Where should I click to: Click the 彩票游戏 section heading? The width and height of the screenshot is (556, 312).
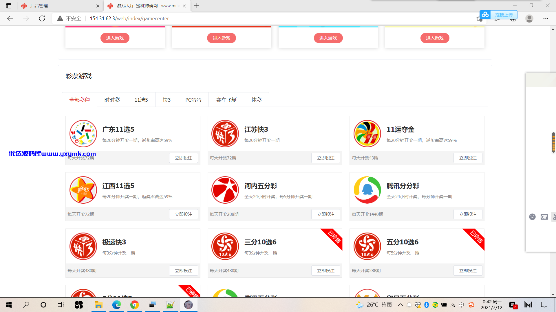pos(78,76)
